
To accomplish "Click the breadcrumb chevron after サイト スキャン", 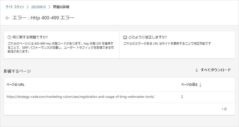I will 27,7.
